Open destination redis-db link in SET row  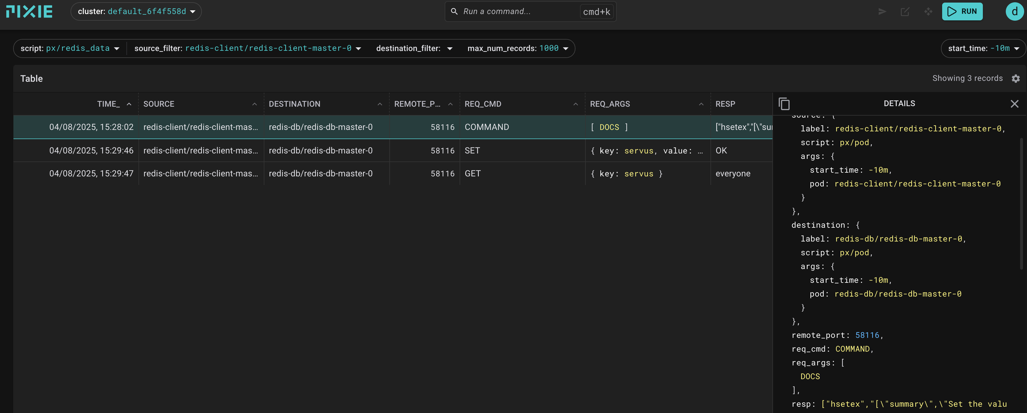[x=321, y=151]
